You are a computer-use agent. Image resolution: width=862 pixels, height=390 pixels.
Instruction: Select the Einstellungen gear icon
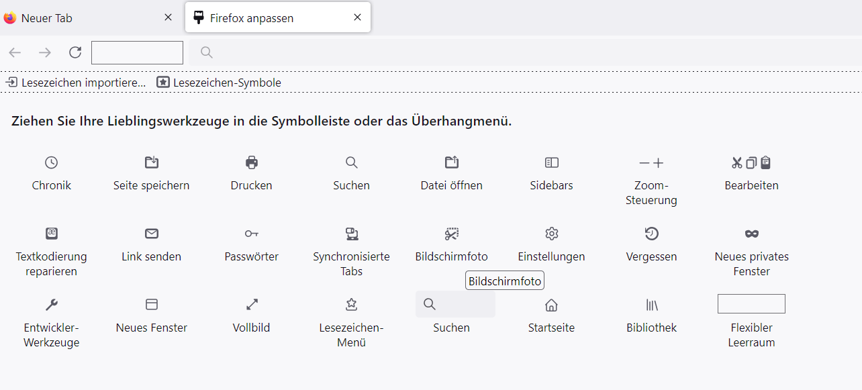552,234
